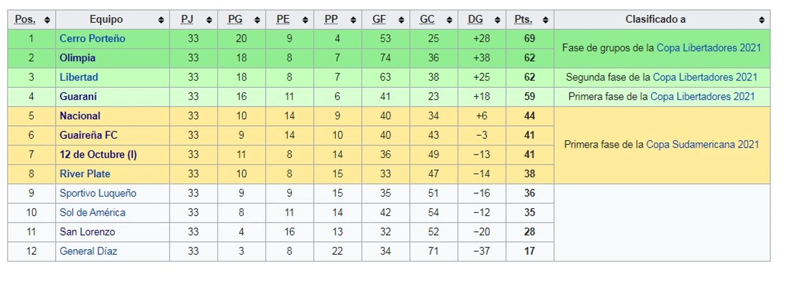
Task: Open the Sportivo Luqueño link
Action: click(98, 193)
